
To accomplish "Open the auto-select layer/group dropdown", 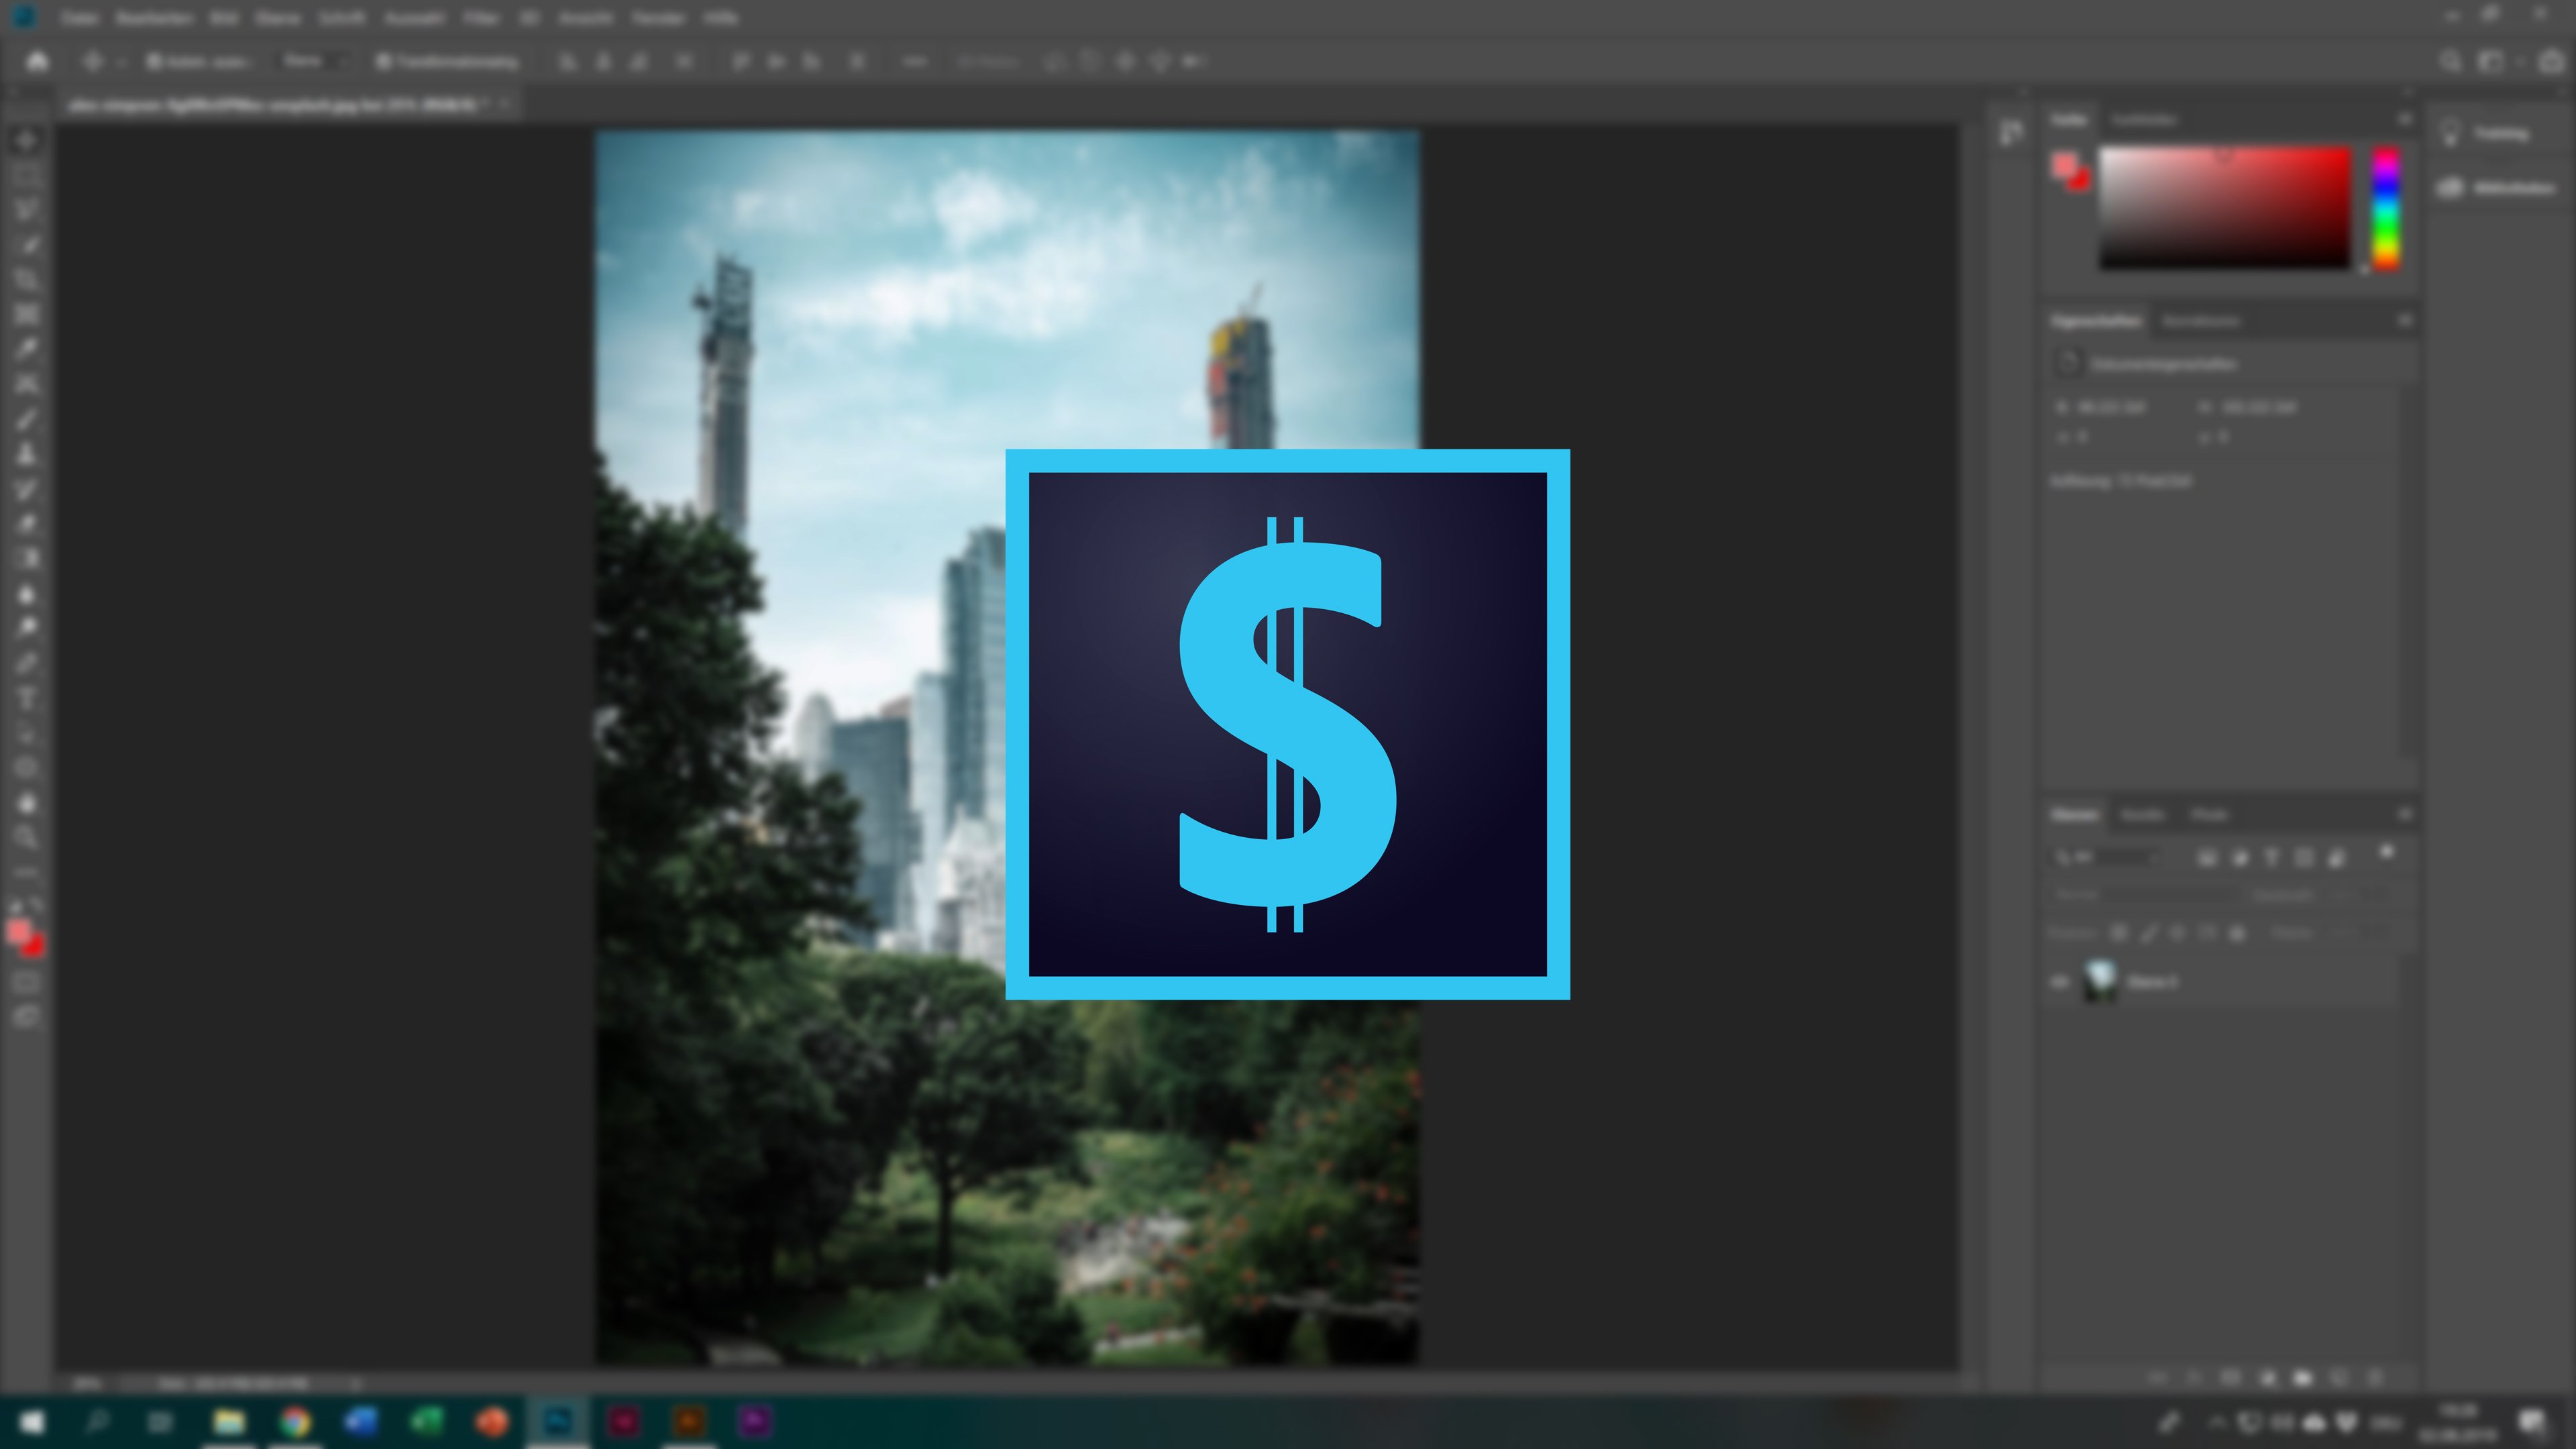I will click(x=314, y=61).
